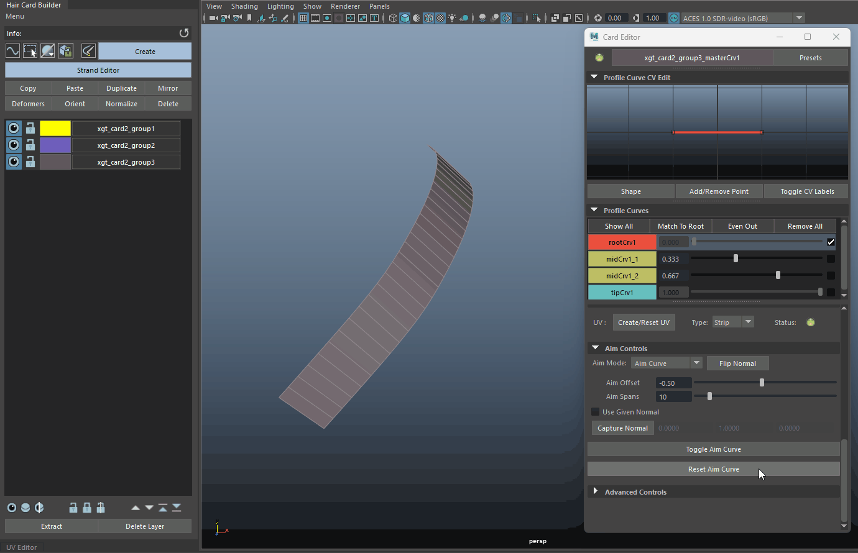Click the locked cube icon in Hair Card Builder
858x553 pixels.
click(65, 51)
